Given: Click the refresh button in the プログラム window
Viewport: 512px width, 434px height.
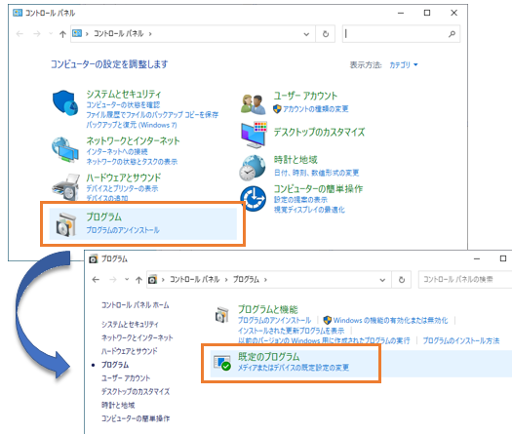Looking at the screenshot, I should (x=402, y=280).
